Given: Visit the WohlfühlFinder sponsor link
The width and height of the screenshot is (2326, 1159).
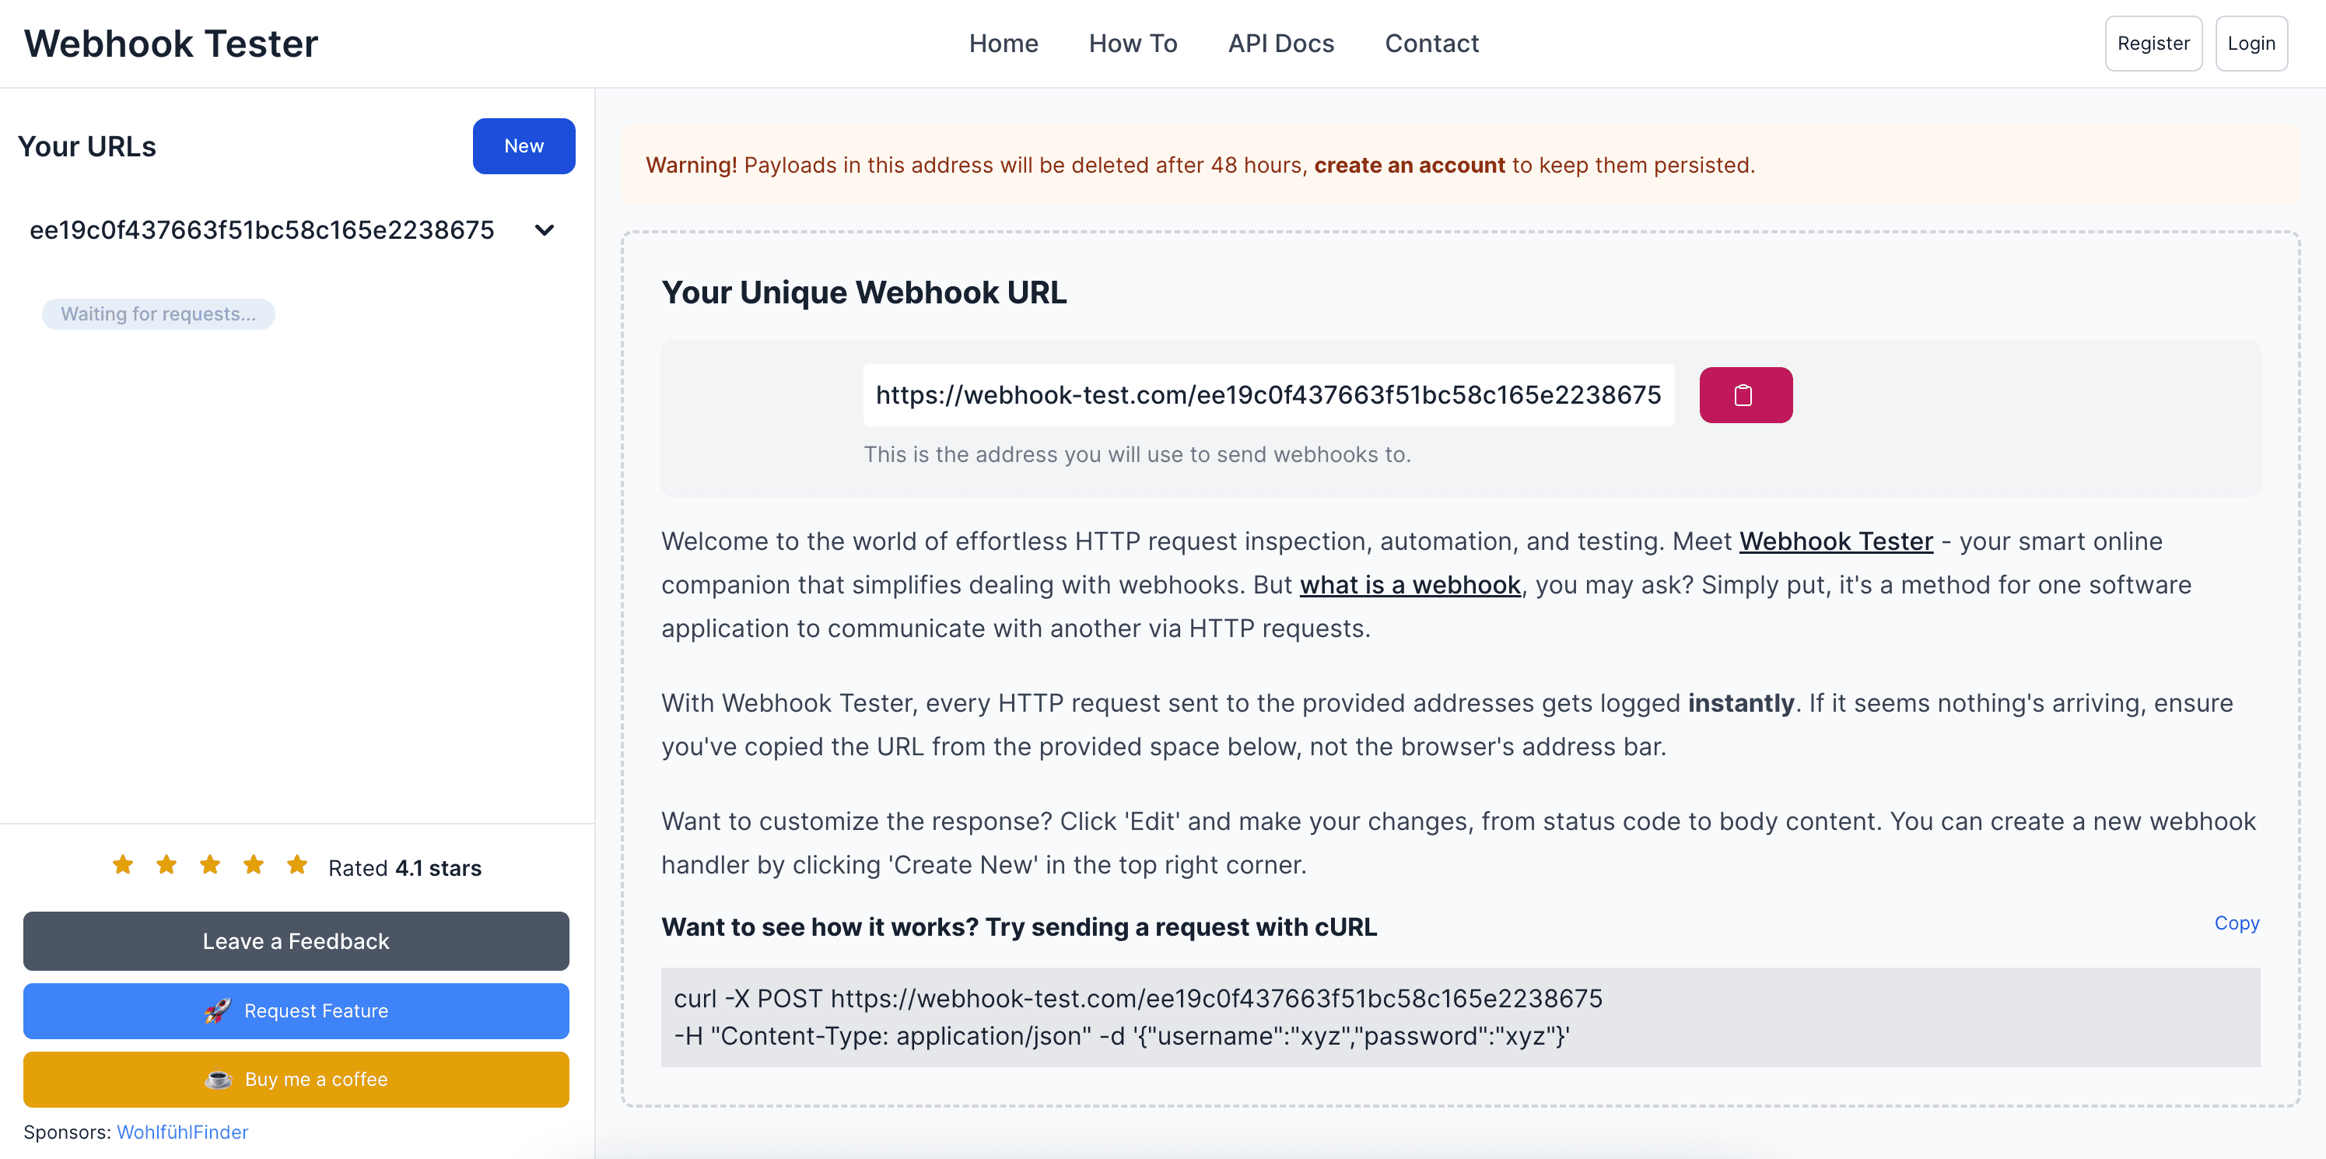Looking at the screenshot, I should click(181, 1132).
